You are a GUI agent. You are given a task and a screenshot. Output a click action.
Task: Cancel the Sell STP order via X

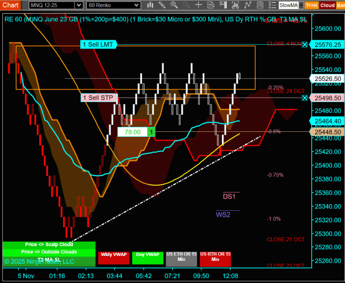coord(305,98)
